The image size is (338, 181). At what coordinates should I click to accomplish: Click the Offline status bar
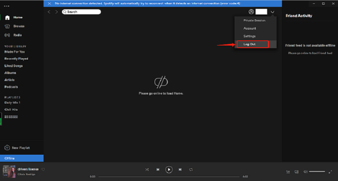pyautogui.click(x=22, y=158)
